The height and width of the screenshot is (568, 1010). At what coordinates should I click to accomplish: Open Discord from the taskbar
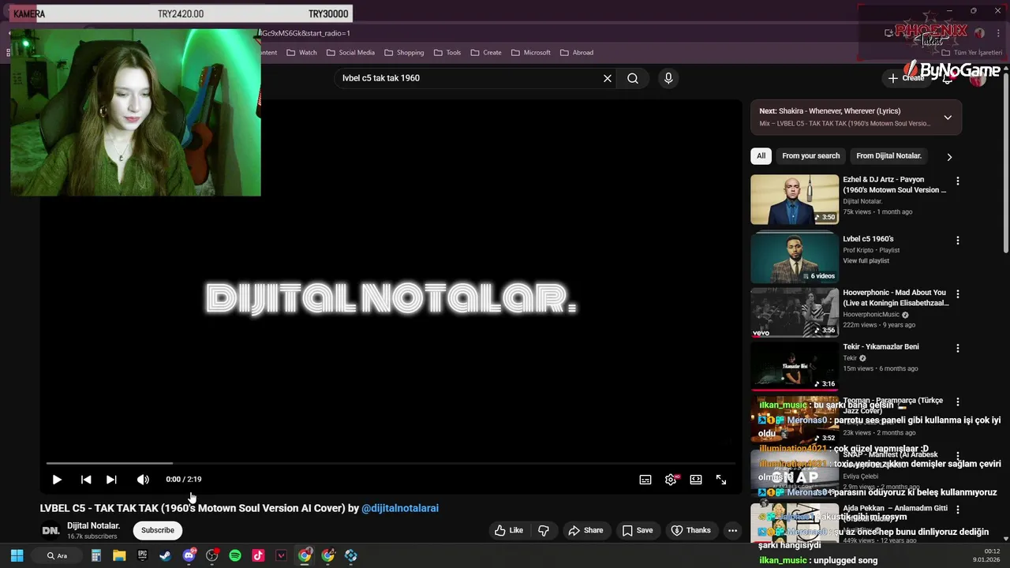coord(189,555)
